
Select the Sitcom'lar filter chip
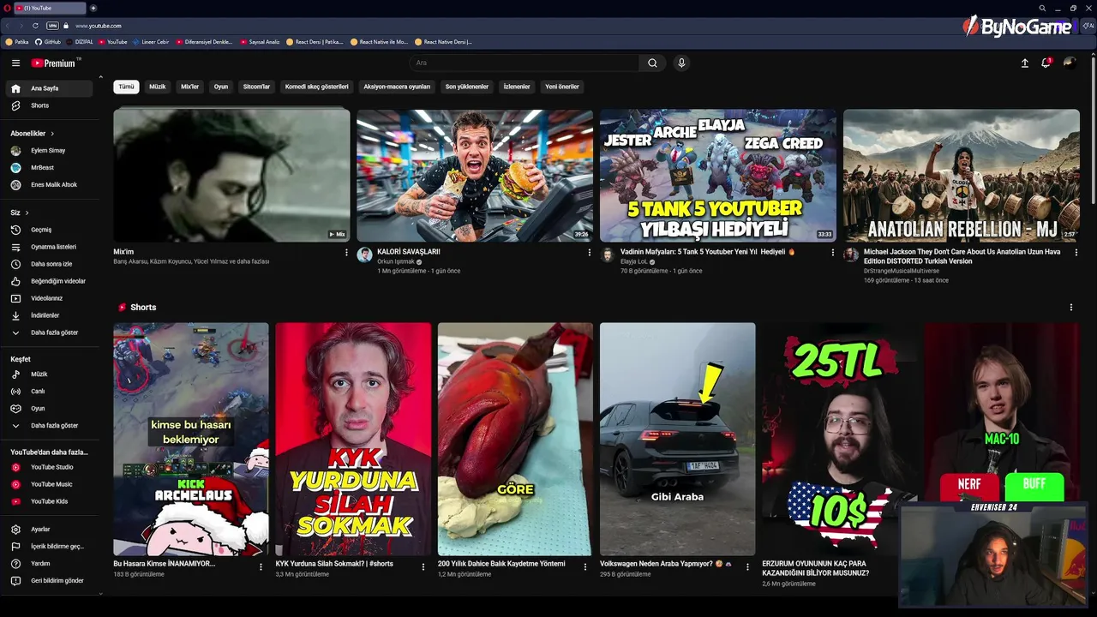pos(256,87)
